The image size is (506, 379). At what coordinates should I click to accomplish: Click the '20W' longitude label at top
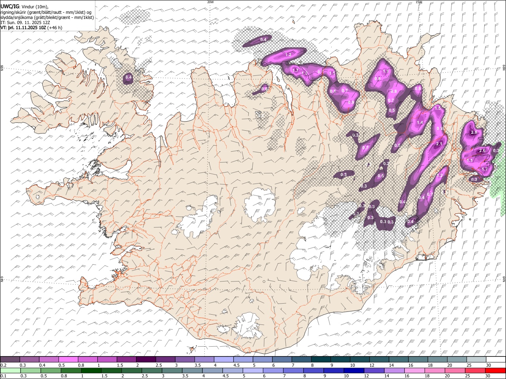tap(210, 2)
